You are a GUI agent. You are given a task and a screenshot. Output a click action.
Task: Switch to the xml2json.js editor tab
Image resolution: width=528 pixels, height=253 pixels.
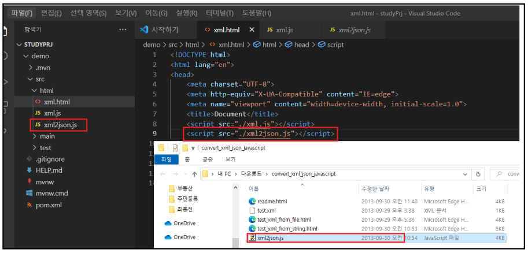click(353, 30)
